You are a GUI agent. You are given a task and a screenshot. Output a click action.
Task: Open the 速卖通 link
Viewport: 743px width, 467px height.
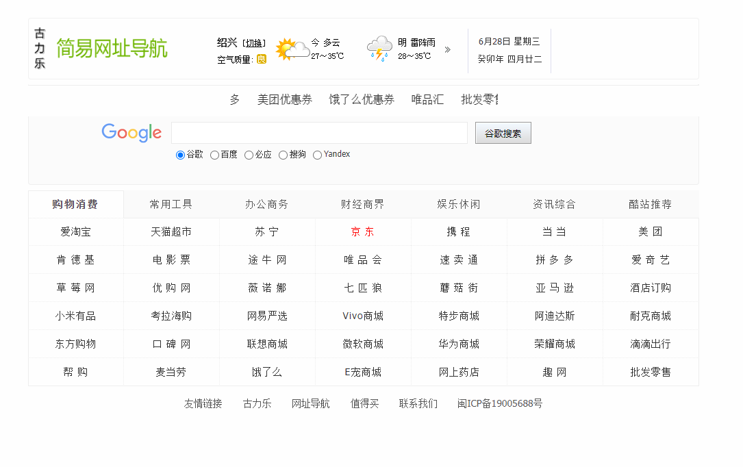pos(459,260)
